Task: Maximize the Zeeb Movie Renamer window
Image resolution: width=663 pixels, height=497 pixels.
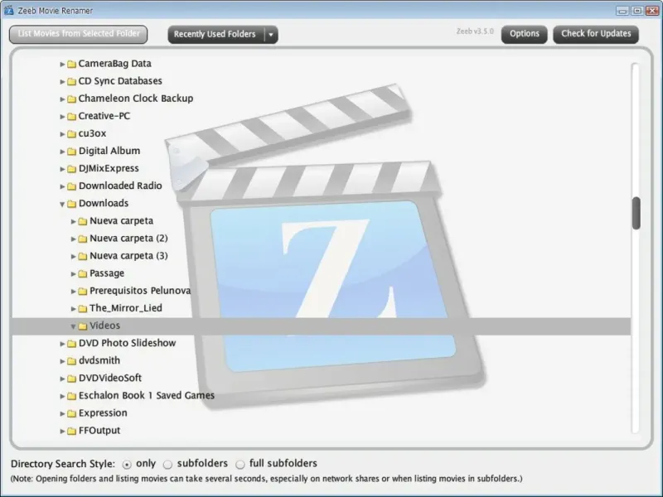Action: click(x=637, y=11)
